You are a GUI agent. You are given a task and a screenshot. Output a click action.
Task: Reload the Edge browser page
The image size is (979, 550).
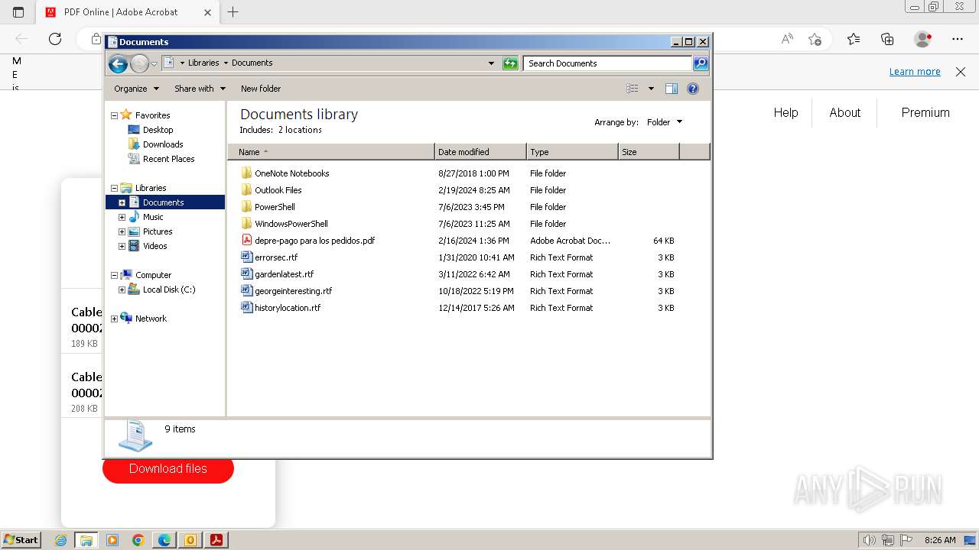55,39
